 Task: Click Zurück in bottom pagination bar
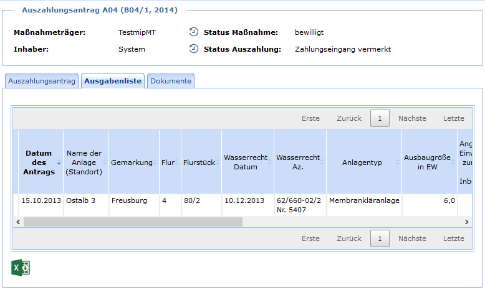tap(349, 238)
